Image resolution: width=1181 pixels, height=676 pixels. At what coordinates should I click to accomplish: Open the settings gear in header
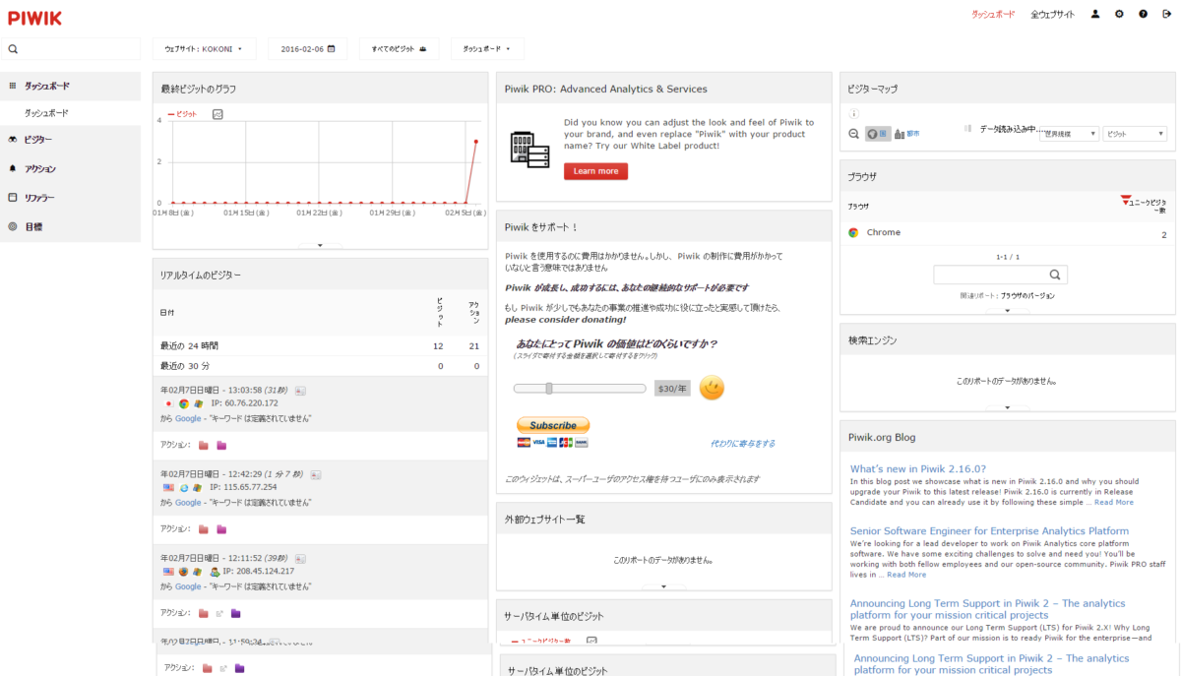(x=1119, y=15)
